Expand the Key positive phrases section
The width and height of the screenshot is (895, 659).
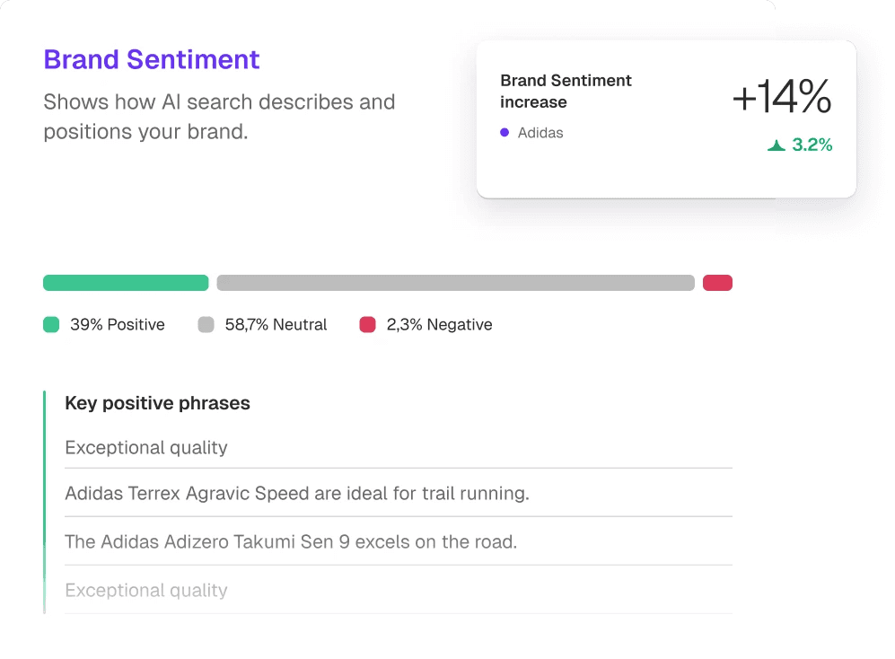point(157,403)
